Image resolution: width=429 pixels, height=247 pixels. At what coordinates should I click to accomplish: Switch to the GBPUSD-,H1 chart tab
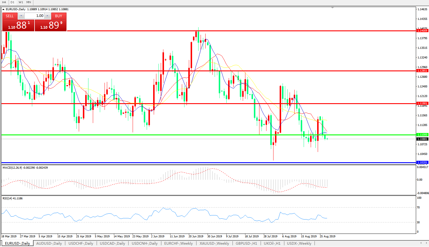pos(246,243)
